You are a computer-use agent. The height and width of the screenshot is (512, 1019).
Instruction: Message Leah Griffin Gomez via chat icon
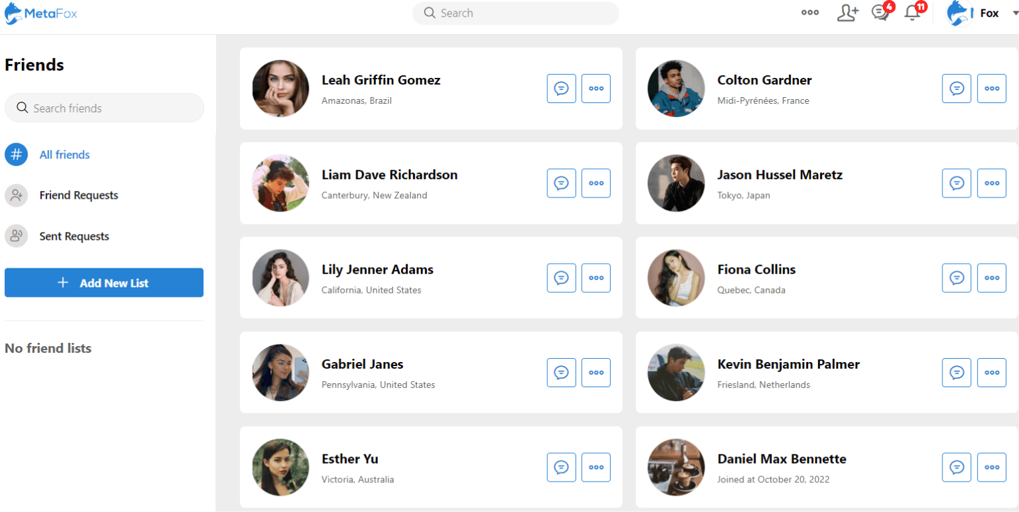pos(562,89)
